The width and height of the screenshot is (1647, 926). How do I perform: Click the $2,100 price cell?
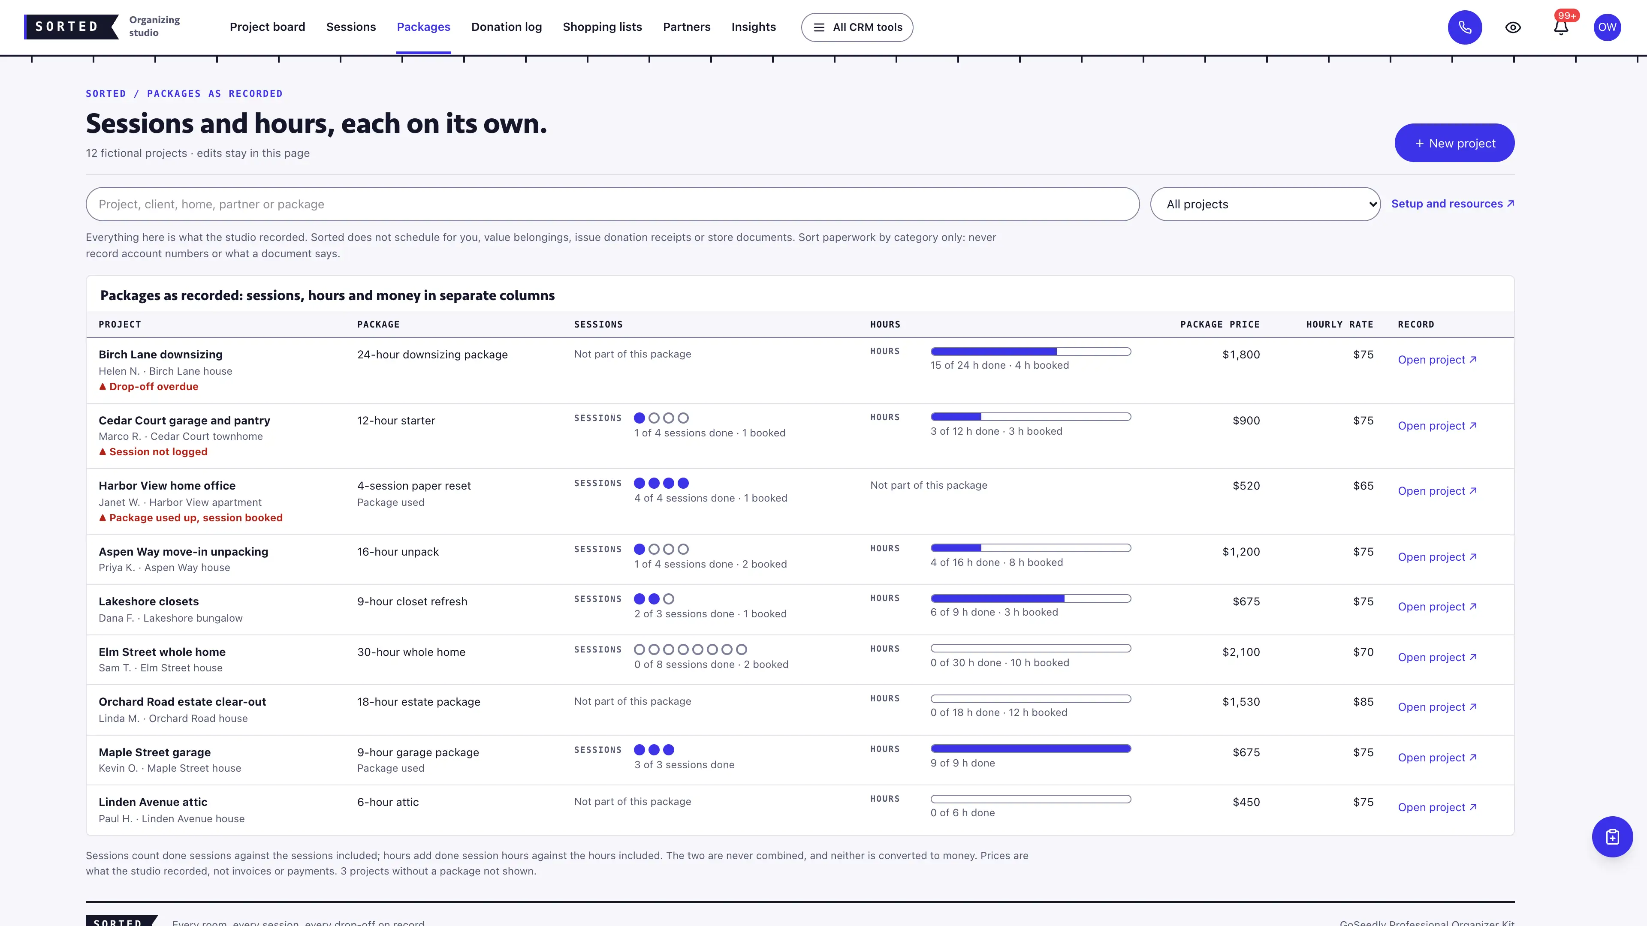point(1240,652)
